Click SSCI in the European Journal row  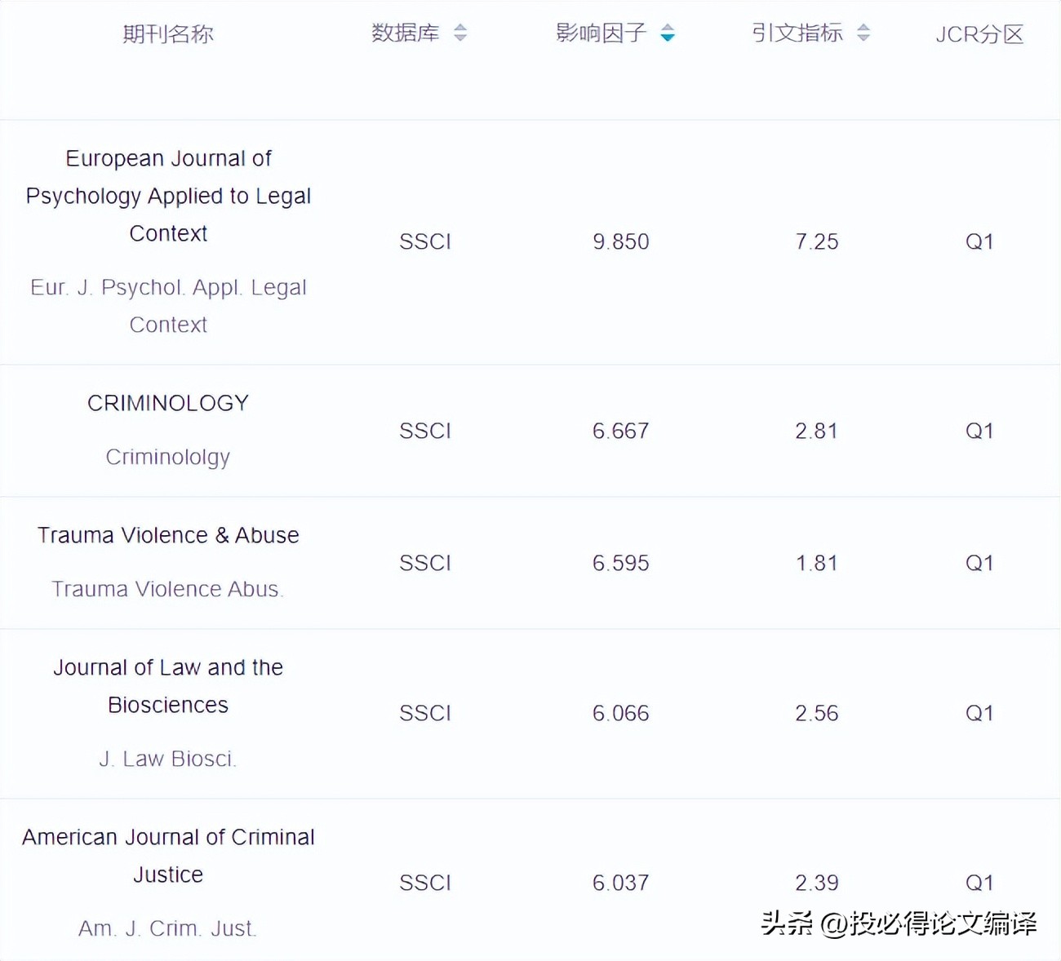coord(425,241)
